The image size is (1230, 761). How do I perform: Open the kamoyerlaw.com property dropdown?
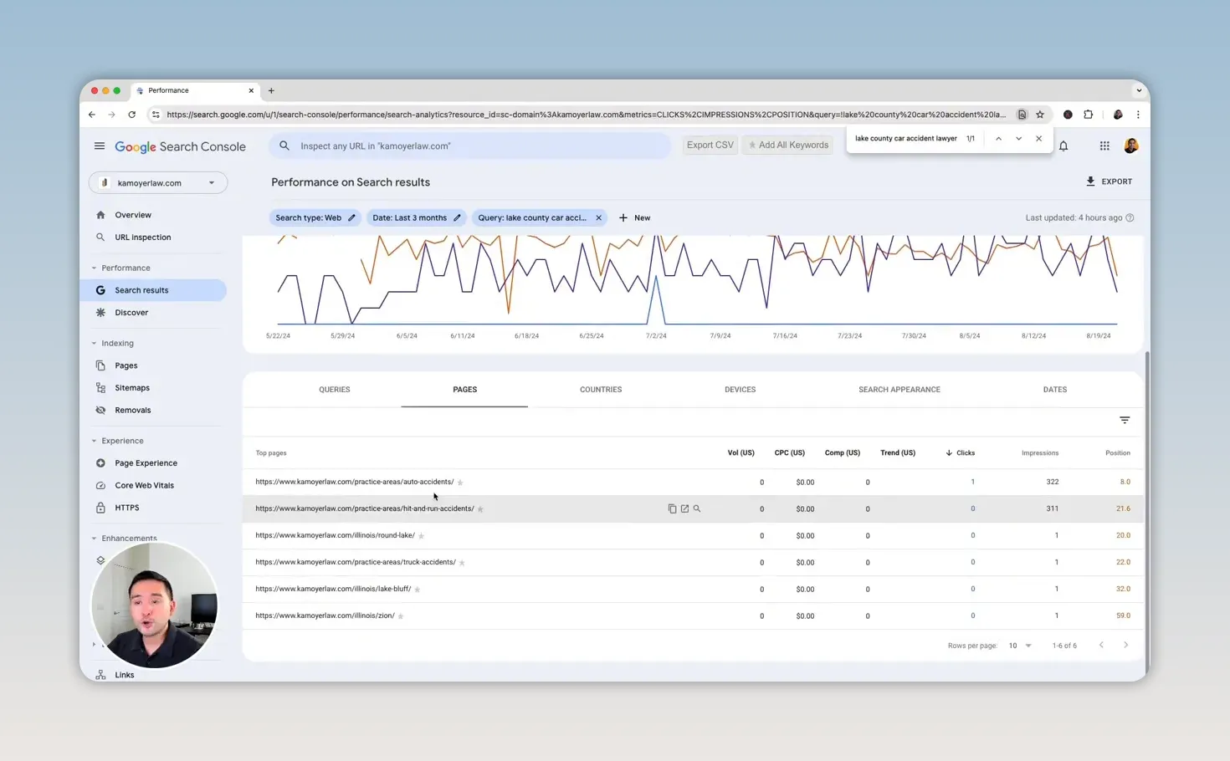click(158, 182)
